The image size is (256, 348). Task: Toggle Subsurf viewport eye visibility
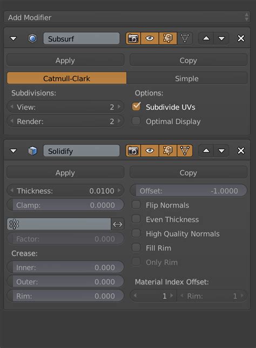[x=150, y=38]
